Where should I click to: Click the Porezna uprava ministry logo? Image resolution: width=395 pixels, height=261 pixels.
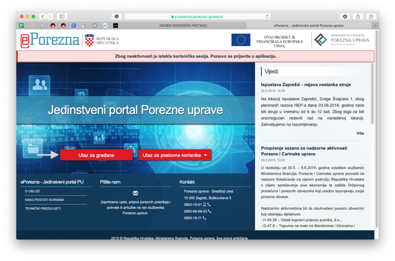tap(341, 40)
